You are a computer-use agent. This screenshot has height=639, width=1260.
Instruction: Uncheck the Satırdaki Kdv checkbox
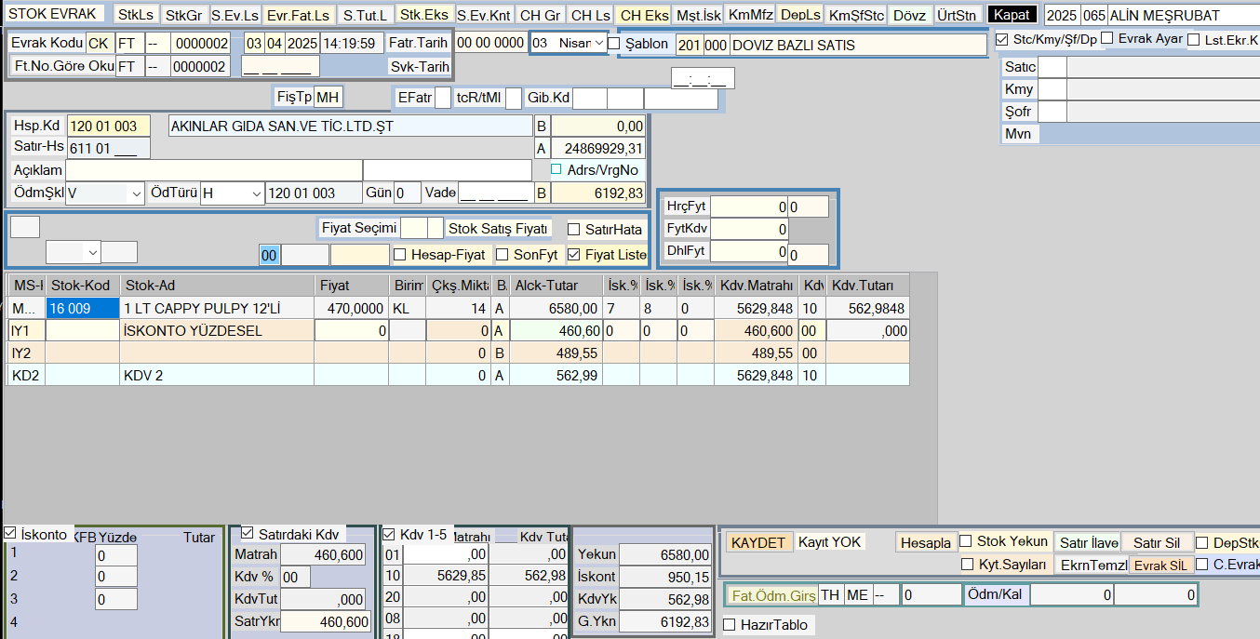tap(248, 534)
